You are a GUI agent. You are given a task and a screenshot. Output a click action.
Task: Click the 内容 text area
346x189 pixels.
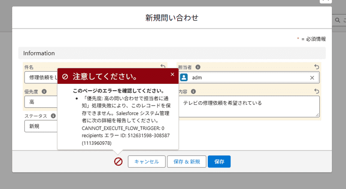click(249, 107)
